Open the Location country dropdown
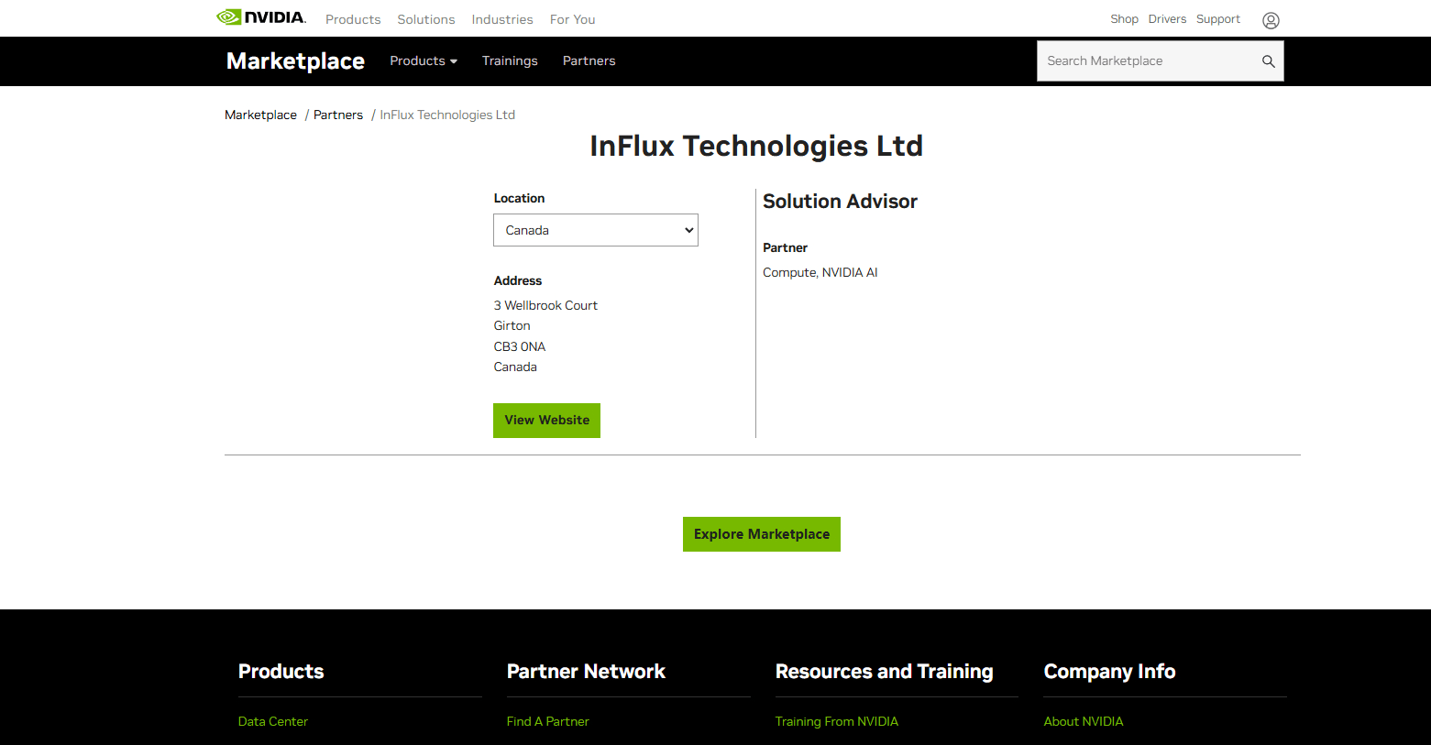This screenshot has width=1431, height=745. tap(595, 230)
